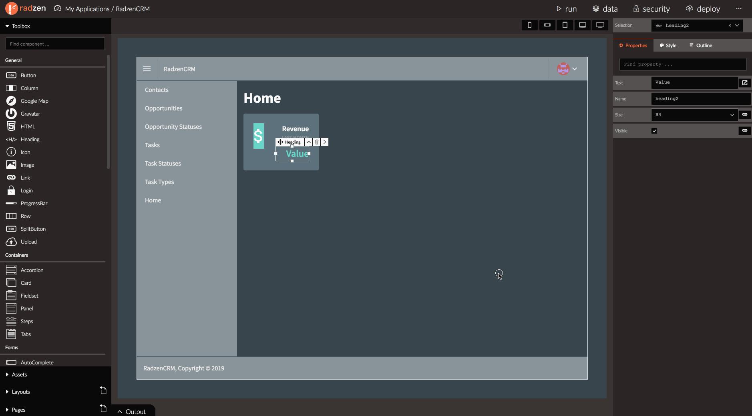This screenshot has width=752, height=416.
Task: Click the up arrow on Heading toolbar
Action: pos(309,142)
